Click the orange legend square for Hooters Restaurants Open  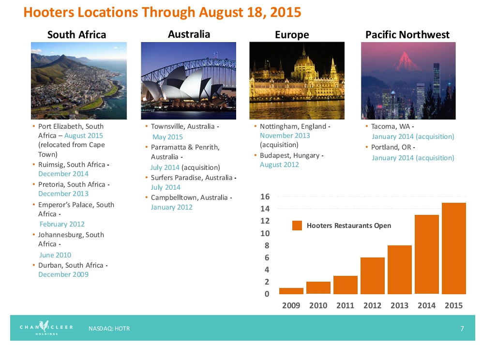tap(297, 226)
